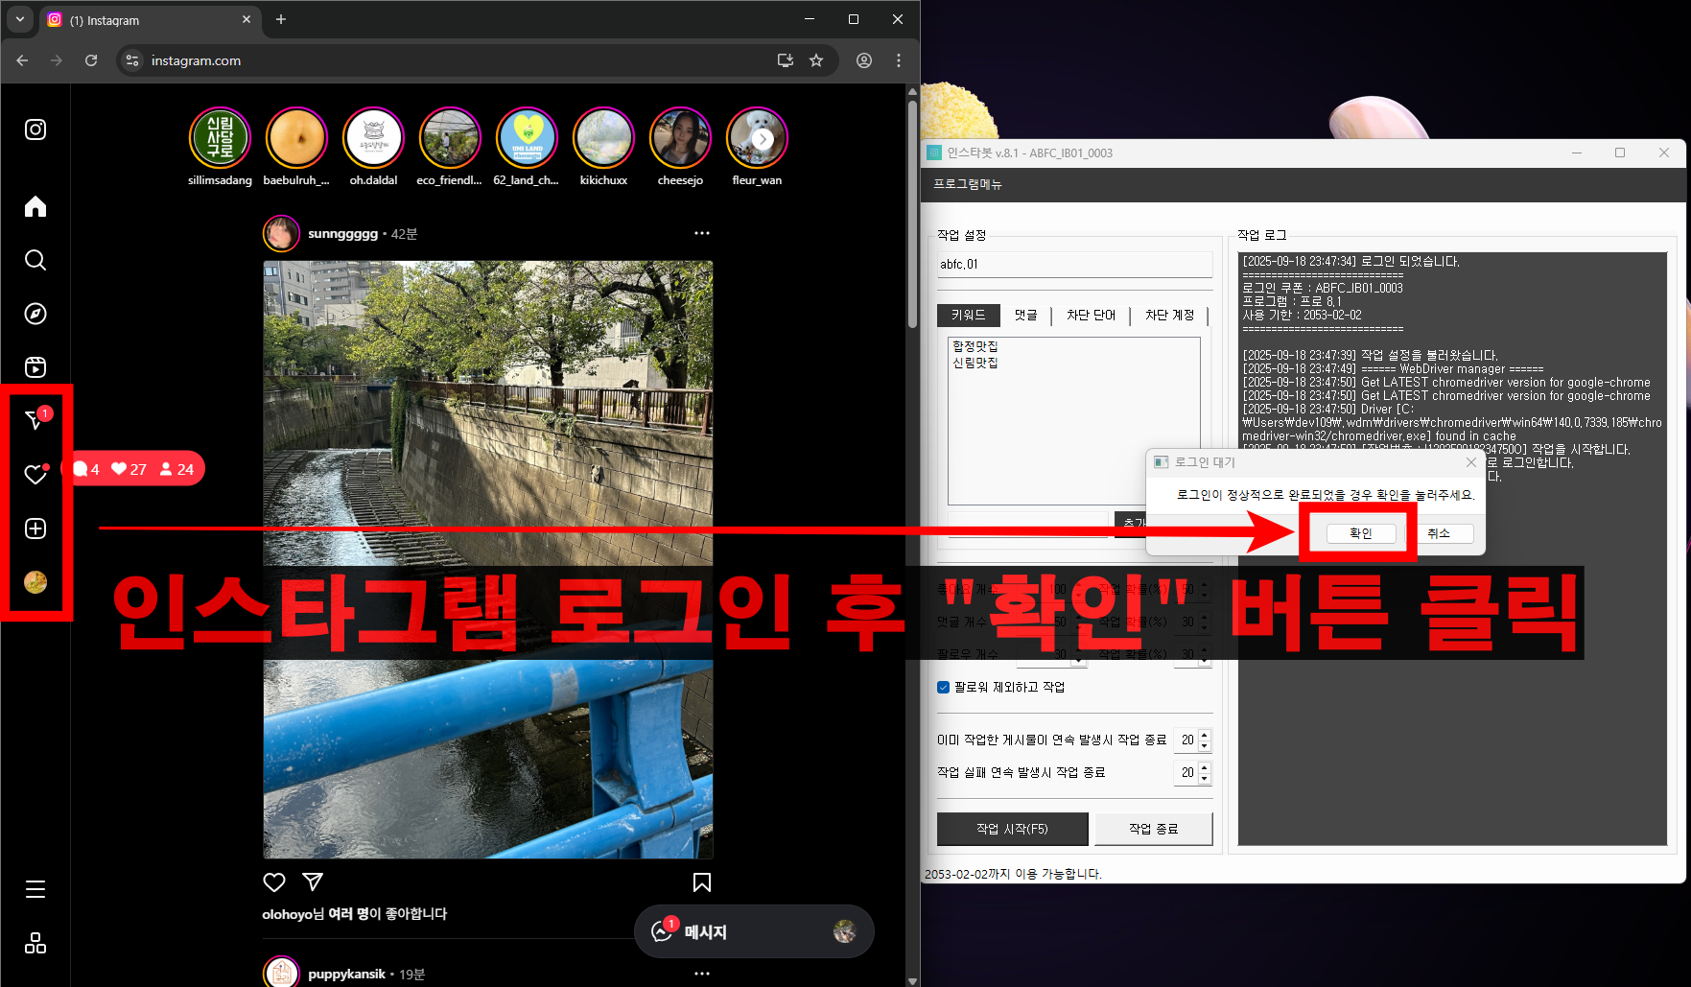Click fleur_wan story avatar

coord(757,138)
